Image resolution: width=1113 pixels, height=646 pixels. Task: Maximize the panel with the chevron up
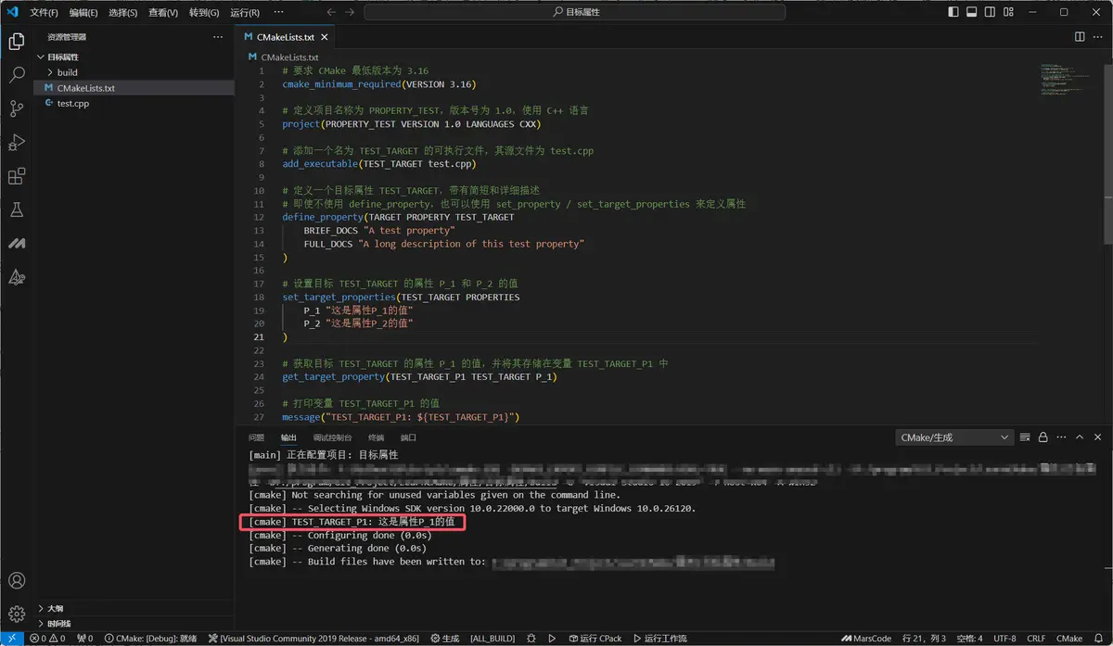click(1079, 437)
